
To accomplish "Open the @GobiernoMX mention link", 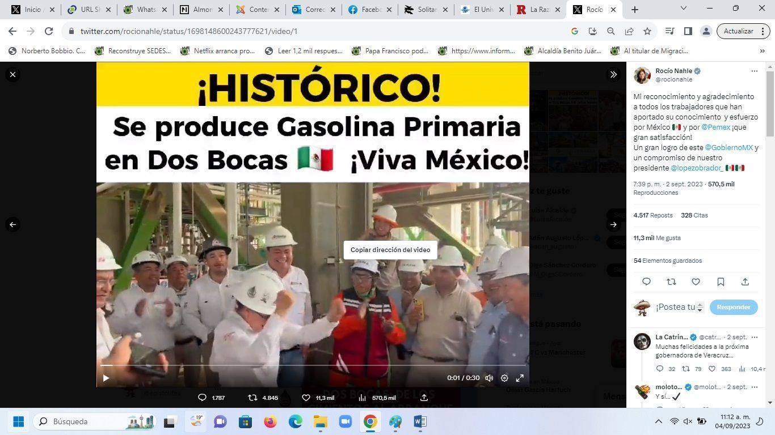I will (728, 147).
